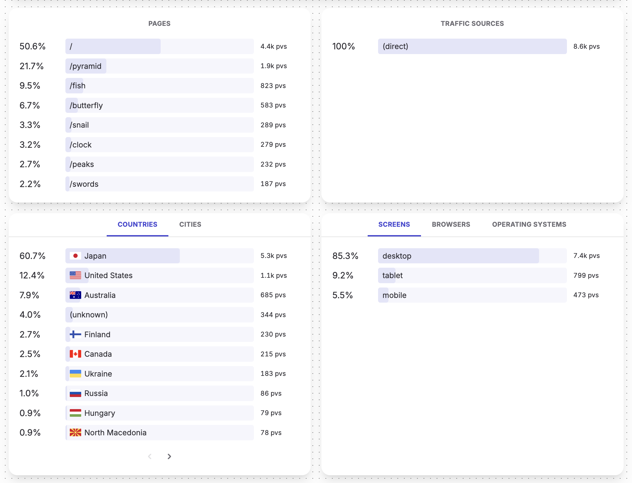Screen dimensions: 632x483
Task: Filter by tablet screen type
Action: click(x=472, y=275)
